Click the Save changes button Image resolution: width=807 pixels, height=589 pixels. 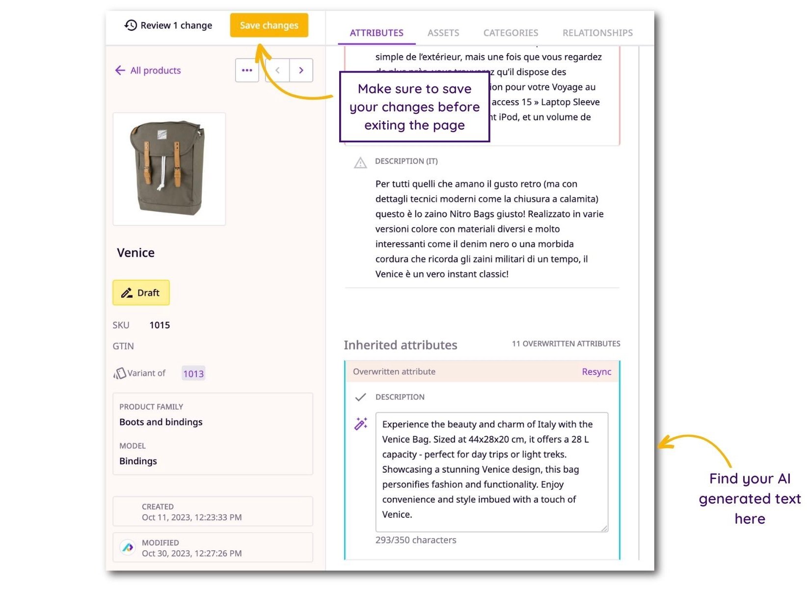click(269, 25)
